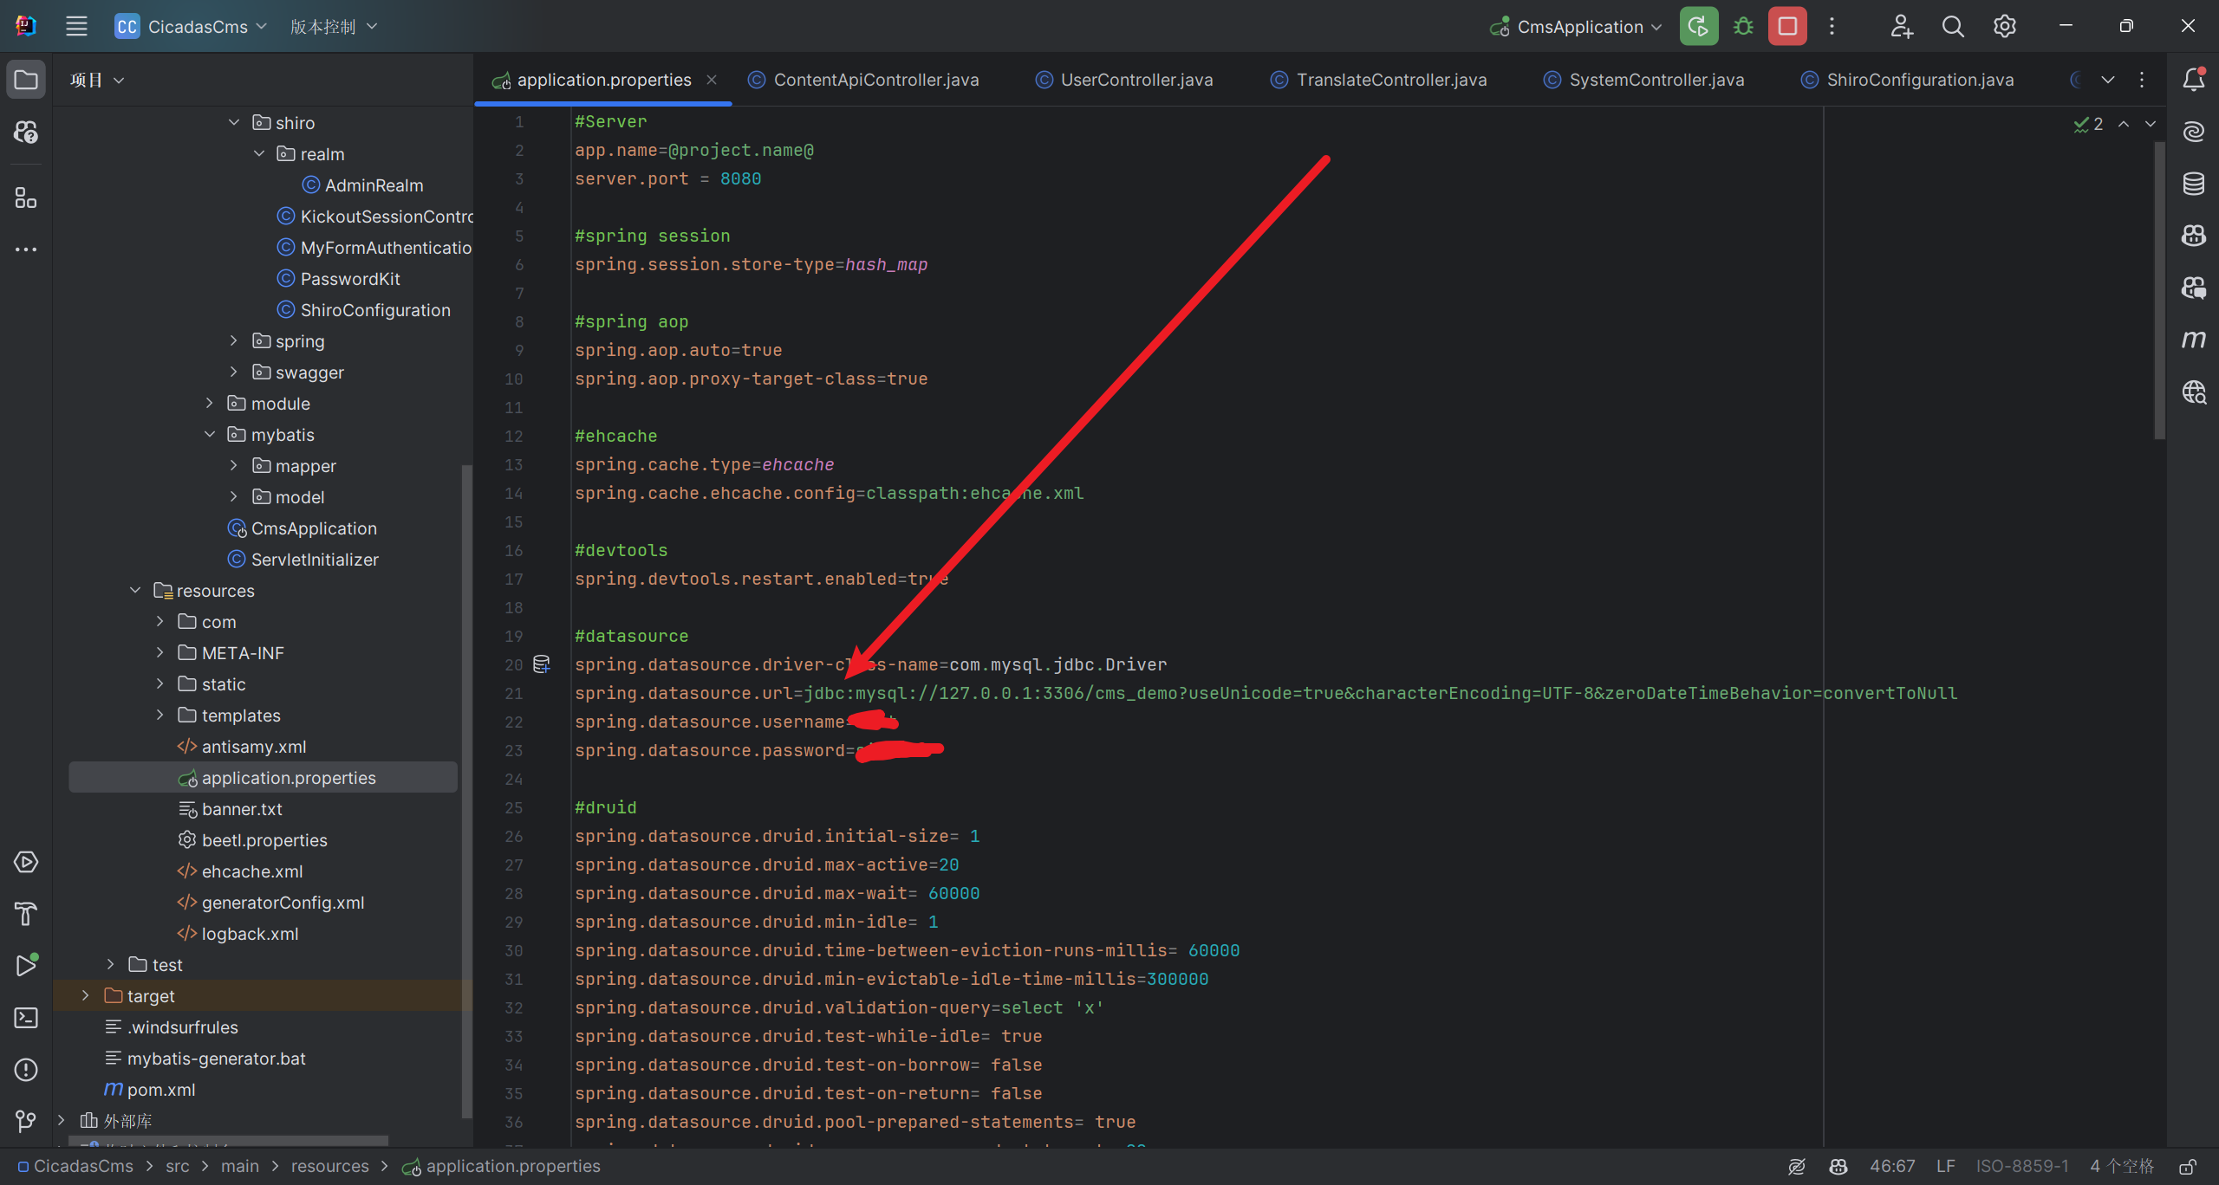Show more tool windows ellipsis
2219x1185 pixels.
click(26, 249)
